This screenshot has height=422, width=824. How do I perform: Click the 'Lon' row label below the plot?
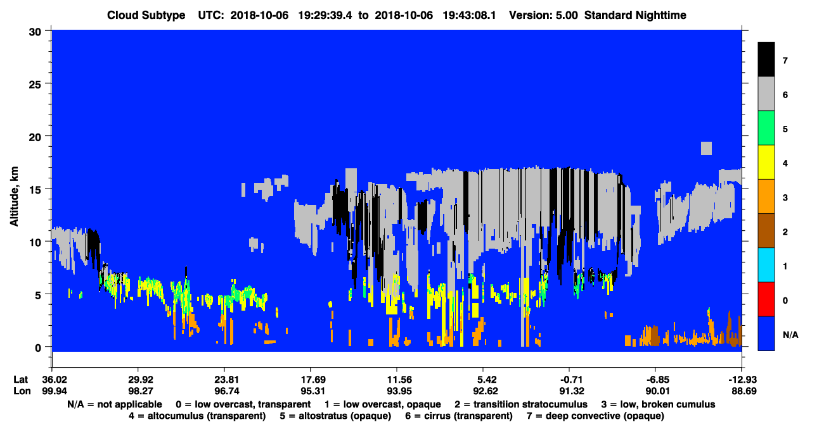[x=21, y=391]
